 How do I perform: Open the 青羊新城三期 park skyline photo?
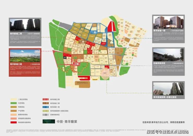pyautogui.click(x=25, y=55)
